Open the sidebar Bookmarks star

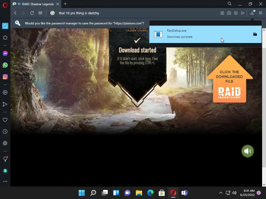[5, 38]
